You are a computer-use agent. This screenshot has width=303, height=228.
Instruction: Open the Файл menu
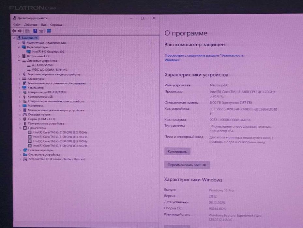17,25
